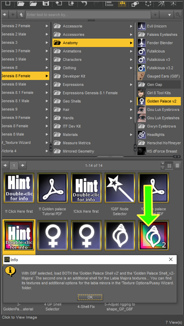Click the first column's scroll down arrow
184x326 pixels.
[51, 149]
